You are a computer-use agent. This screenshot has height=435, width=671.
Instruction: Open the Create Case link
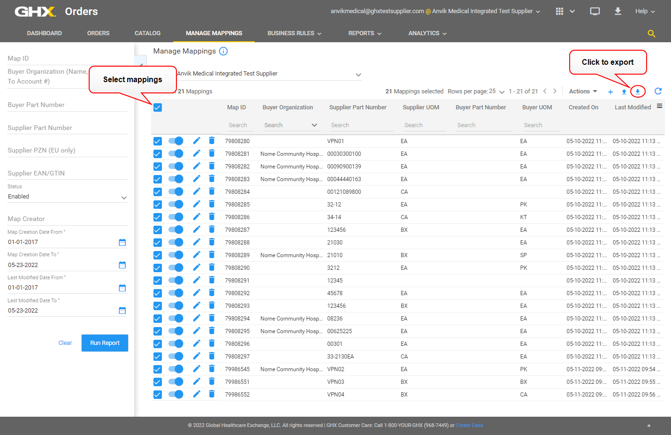(469, 425)
